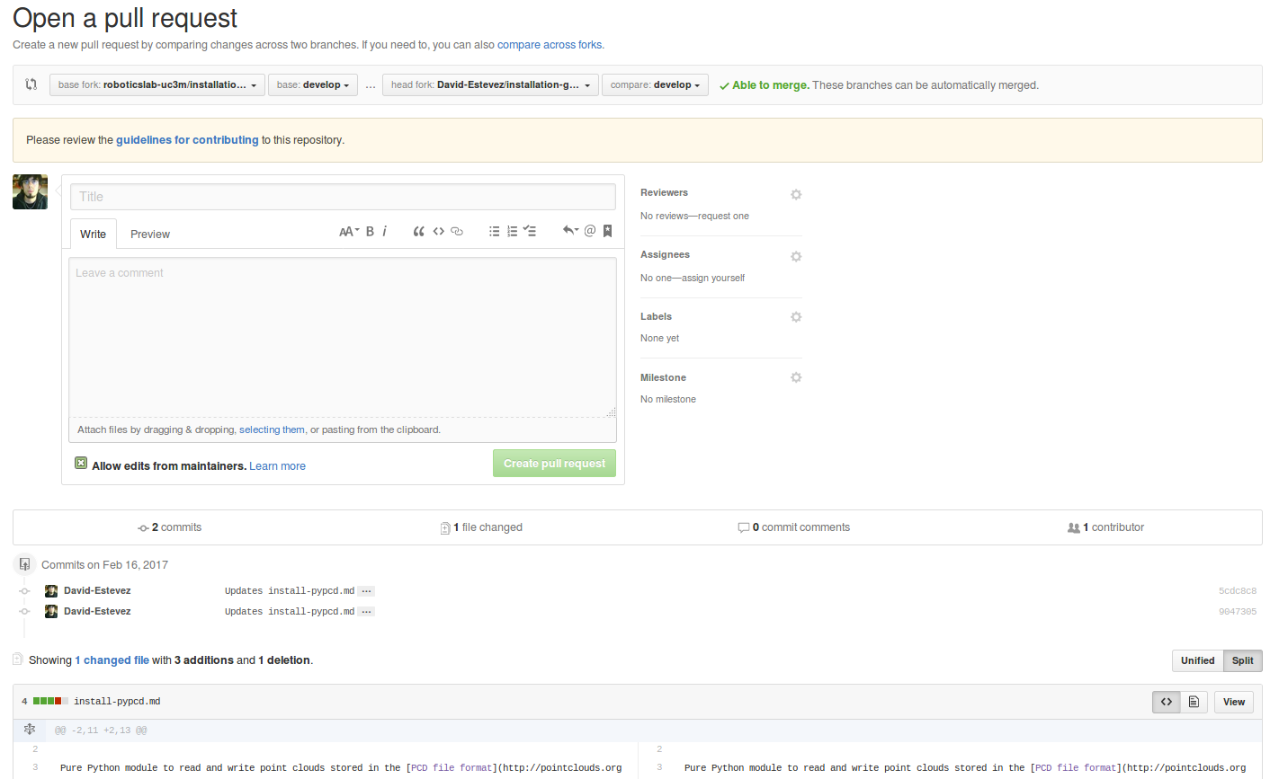Screen dimensions: 1270x779
Task: Open the compare: develop branch dropdown
Action: pos(655,85)
